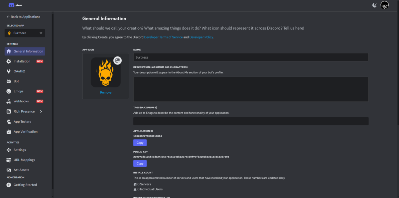Screen dimensions: 399x198
Task: Click the upload image icon on app icon
Action: tap(117, 60)
